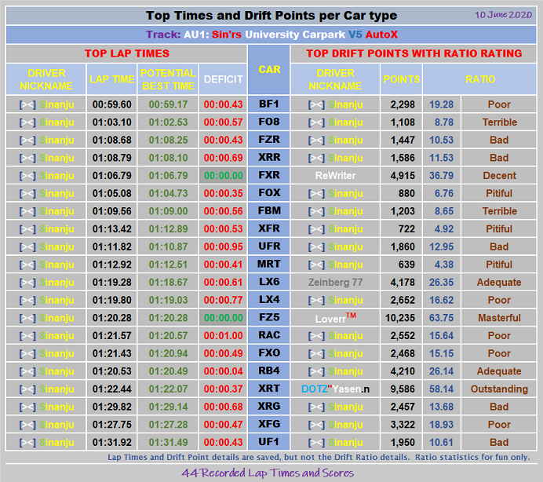
Task: Click the Zeinberg 77 driver name
Action: click(335, 283)
